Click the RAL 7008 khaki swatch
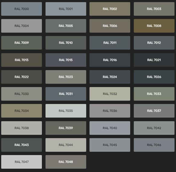Image resolution: width=176 pixels, height=172 pixels. click(x=154, y=26)
